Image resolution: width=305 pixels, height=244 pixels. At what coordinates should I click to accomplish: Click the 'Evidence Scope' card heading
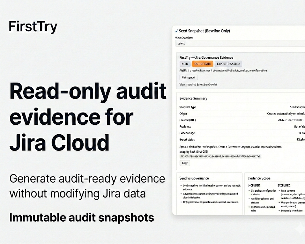[259, 178]
